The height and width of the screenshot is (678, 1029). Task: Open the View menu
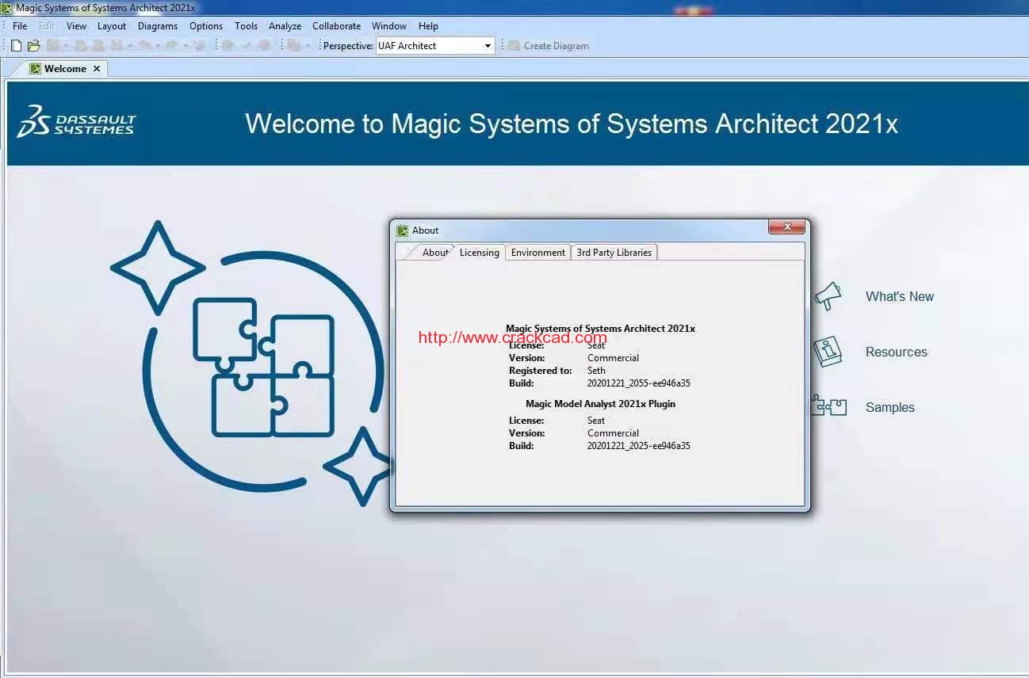click(x=77, y=26)
